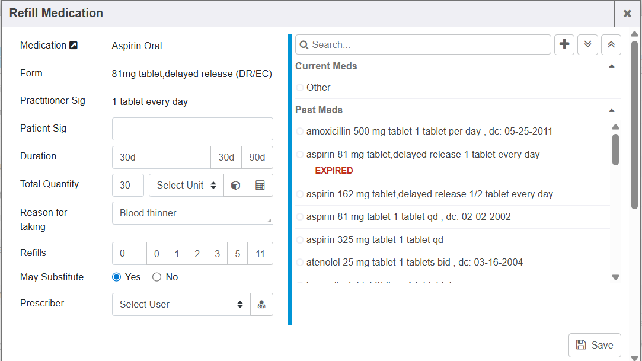The width and height of the screenshot is (642, 361).
Task: Pick amoxicillin 500 mg tablet from Past Meds
Action: click(x=300, y=132)
